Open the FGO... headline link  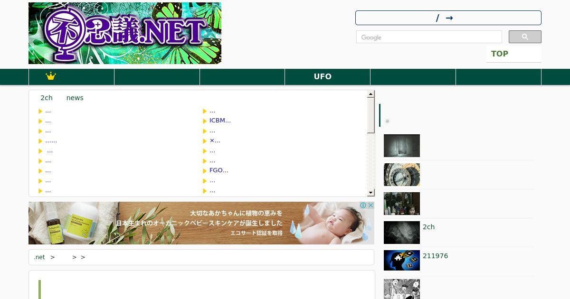point(219,170)
